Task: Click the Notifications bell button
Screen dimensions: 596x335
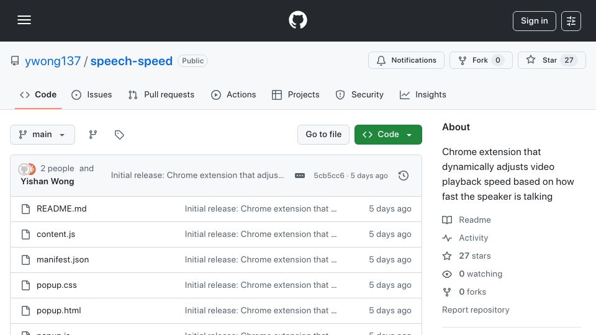Action: click(406, 60)
